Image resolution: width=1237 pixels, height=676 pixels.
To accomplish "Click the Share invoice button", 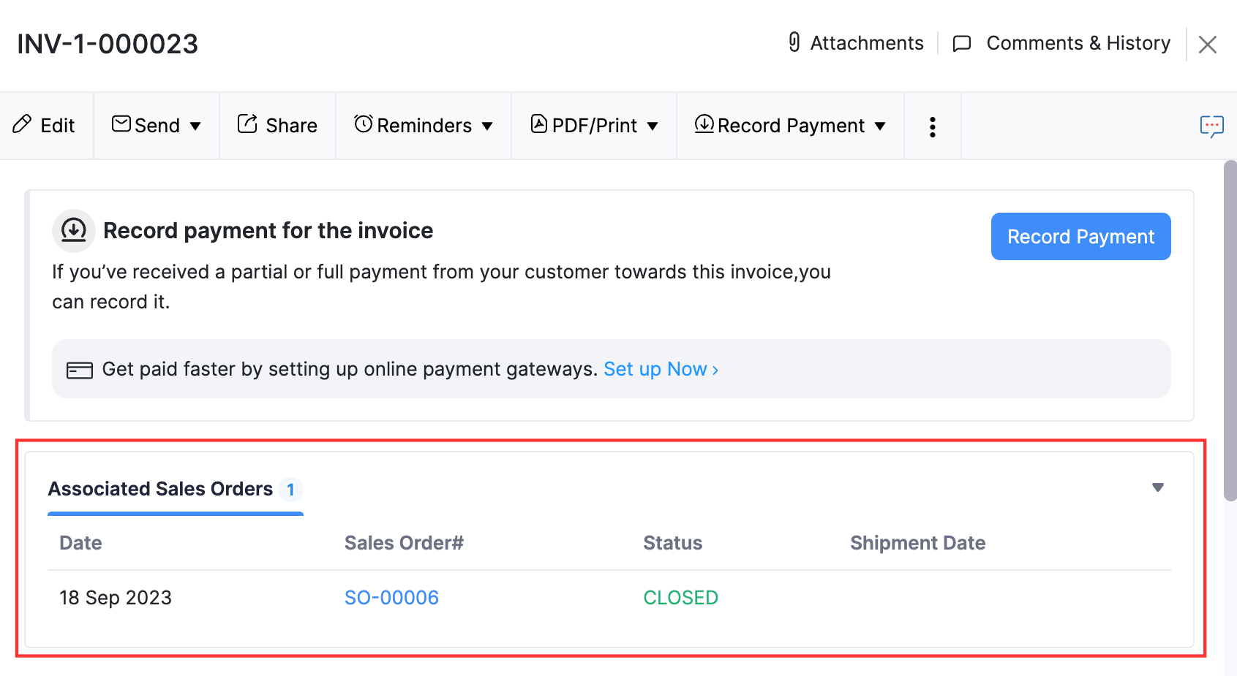I will pyautogui.click(x=277, y=126).
